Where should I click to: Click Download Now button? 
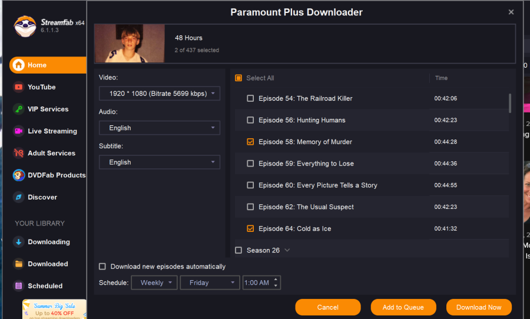(x=479, y=307)
